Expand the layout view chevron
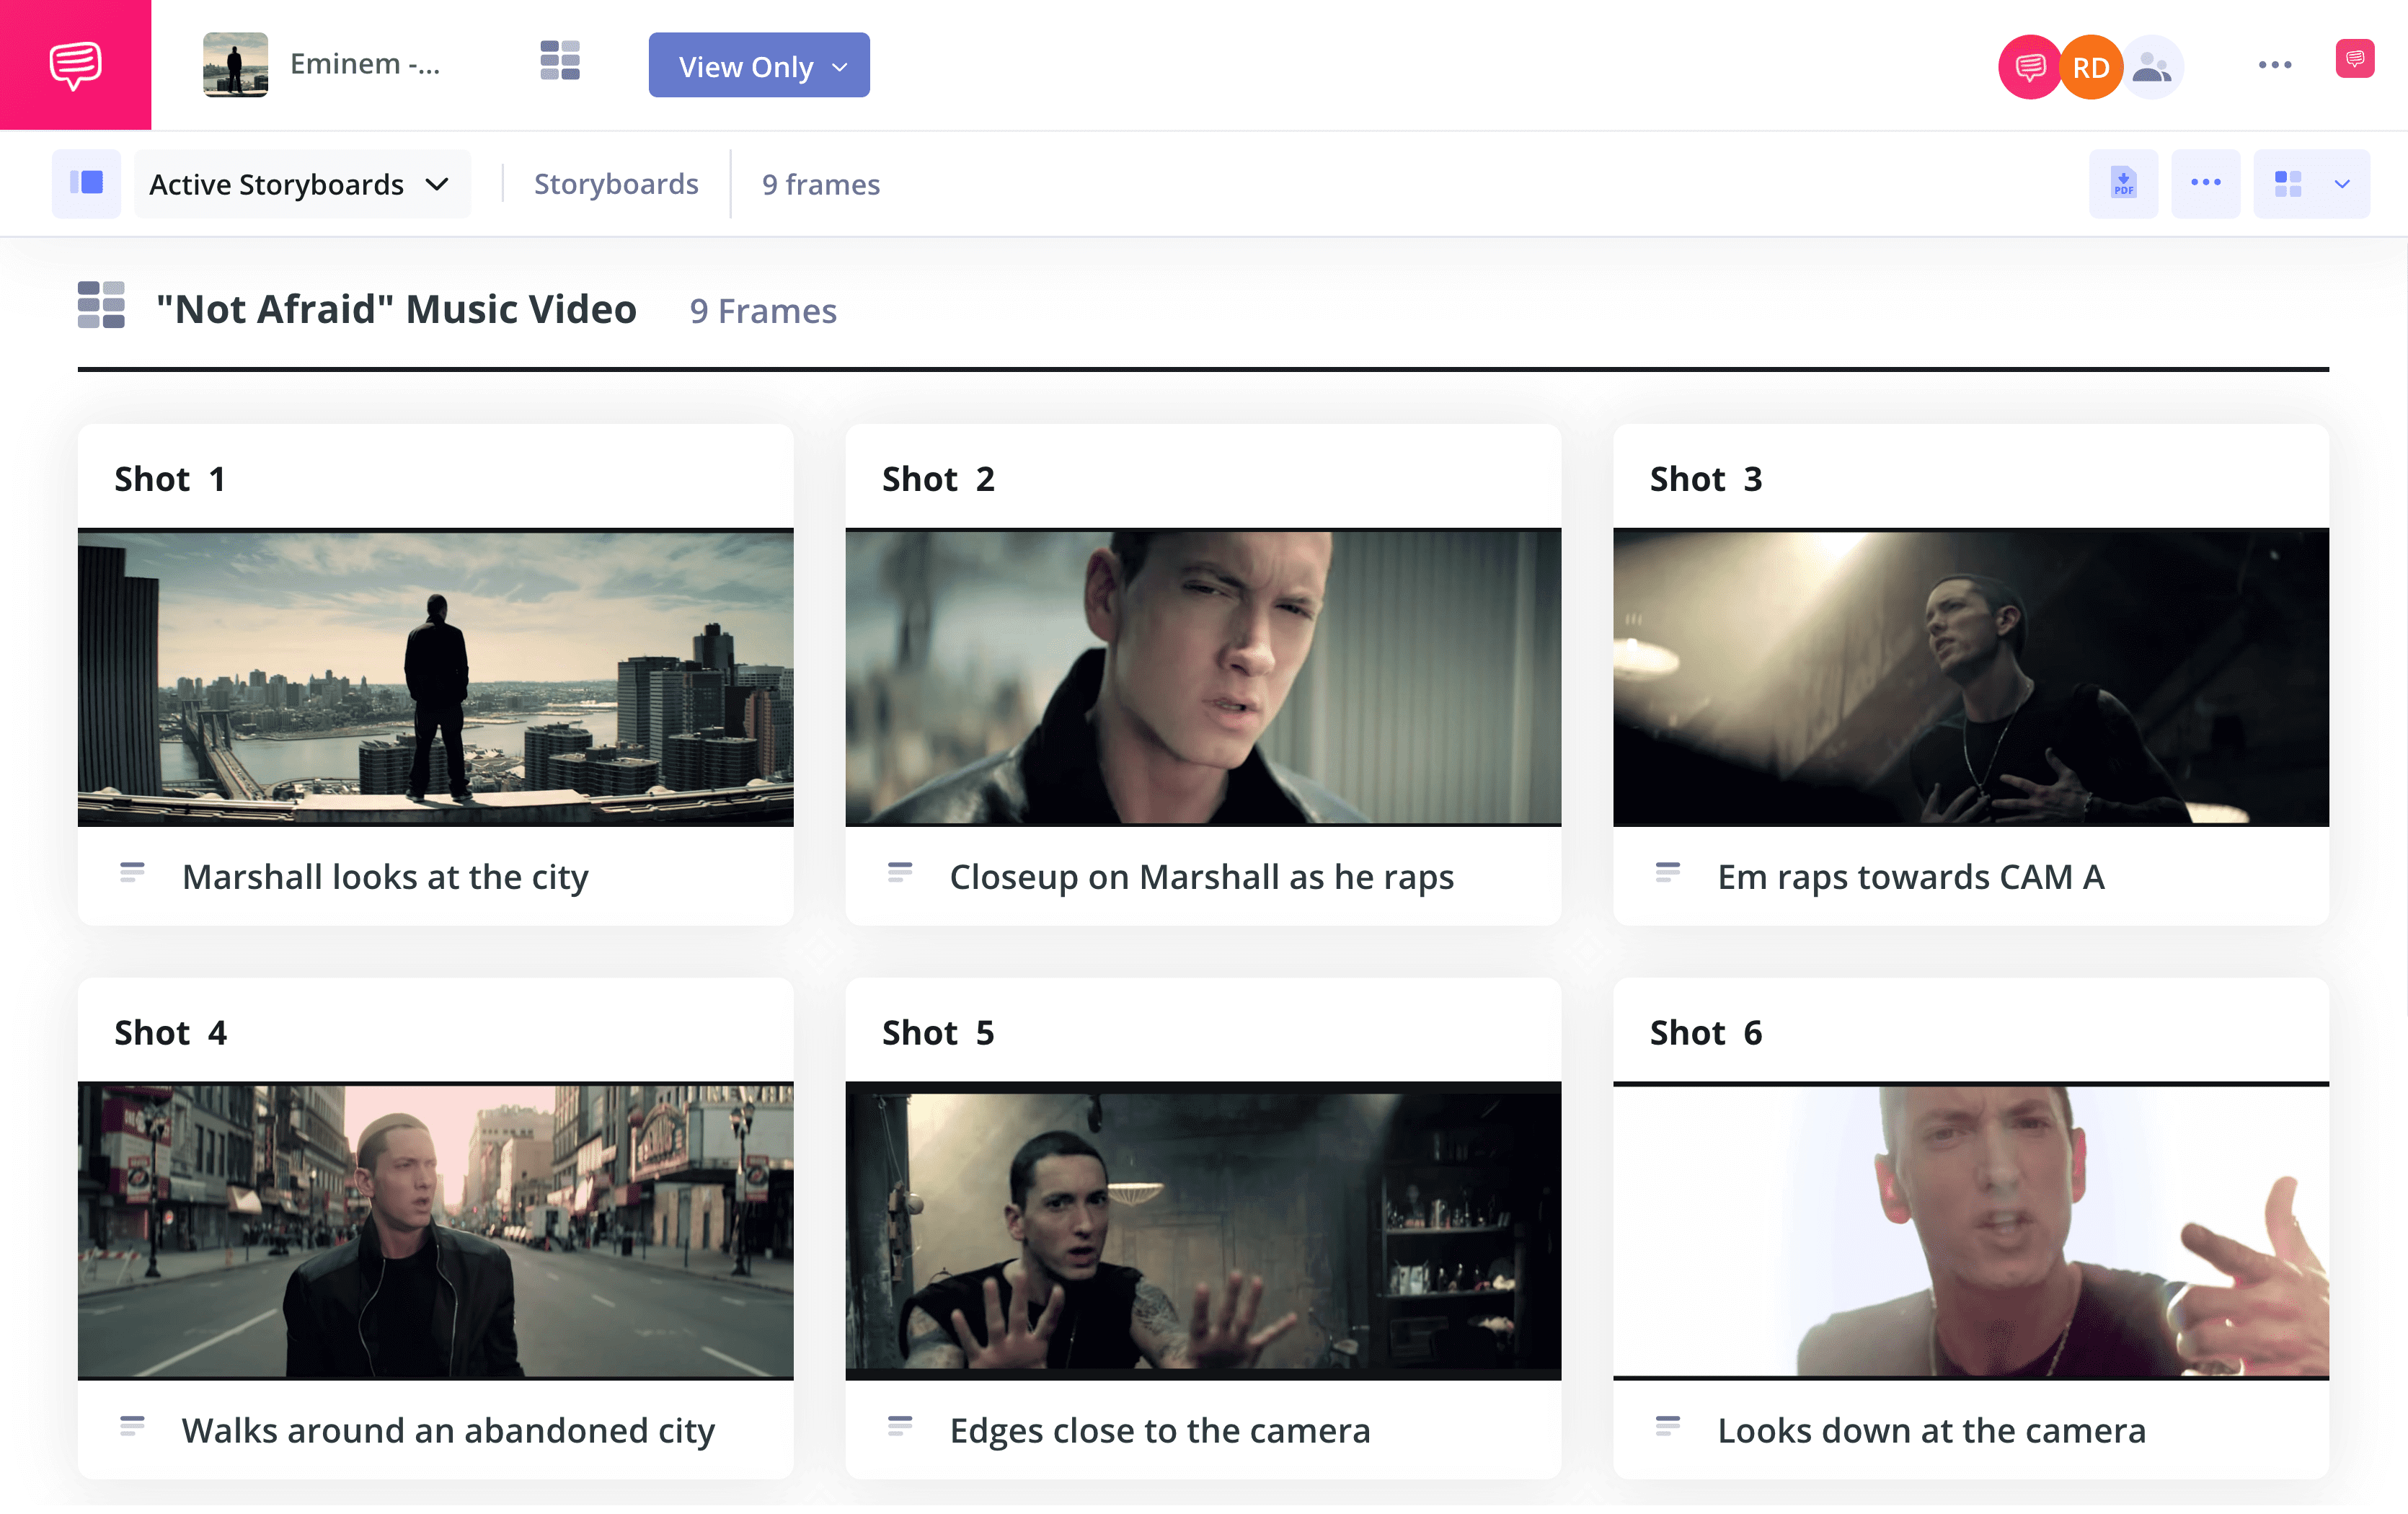The width and height of the screenshot is (2408, 1514). coord(2342,184)
